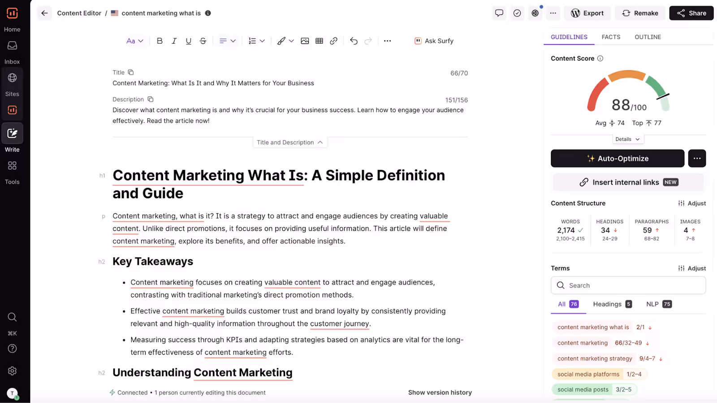Select the strikethrough formatting icon
This screenshot has width=717, height=403.
[203, 41]
